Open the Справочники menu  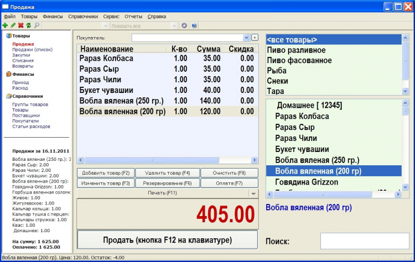point(83,17)
